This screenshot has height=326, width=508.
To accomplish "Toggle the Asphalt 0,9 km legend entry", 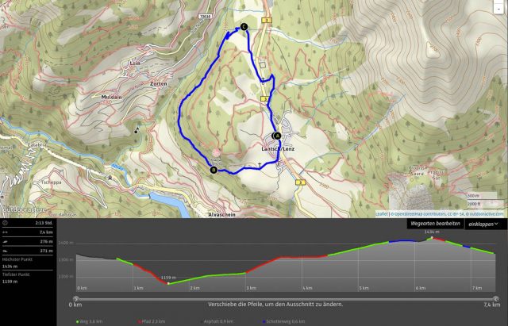I will tap(217, 321).
